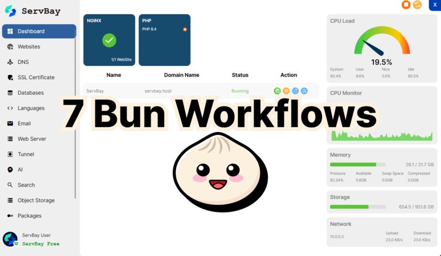Click the ServBay user avatar
Image resolution: width=441 pixels, height=256 pixels.
10,239
